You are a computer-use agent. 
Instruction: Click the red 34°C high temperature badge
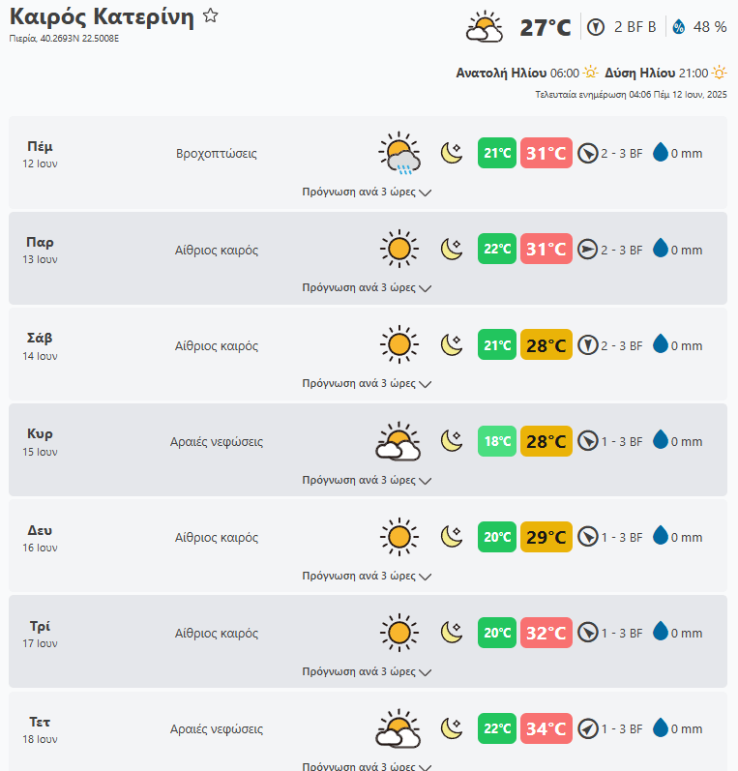[x=546, y=728]
